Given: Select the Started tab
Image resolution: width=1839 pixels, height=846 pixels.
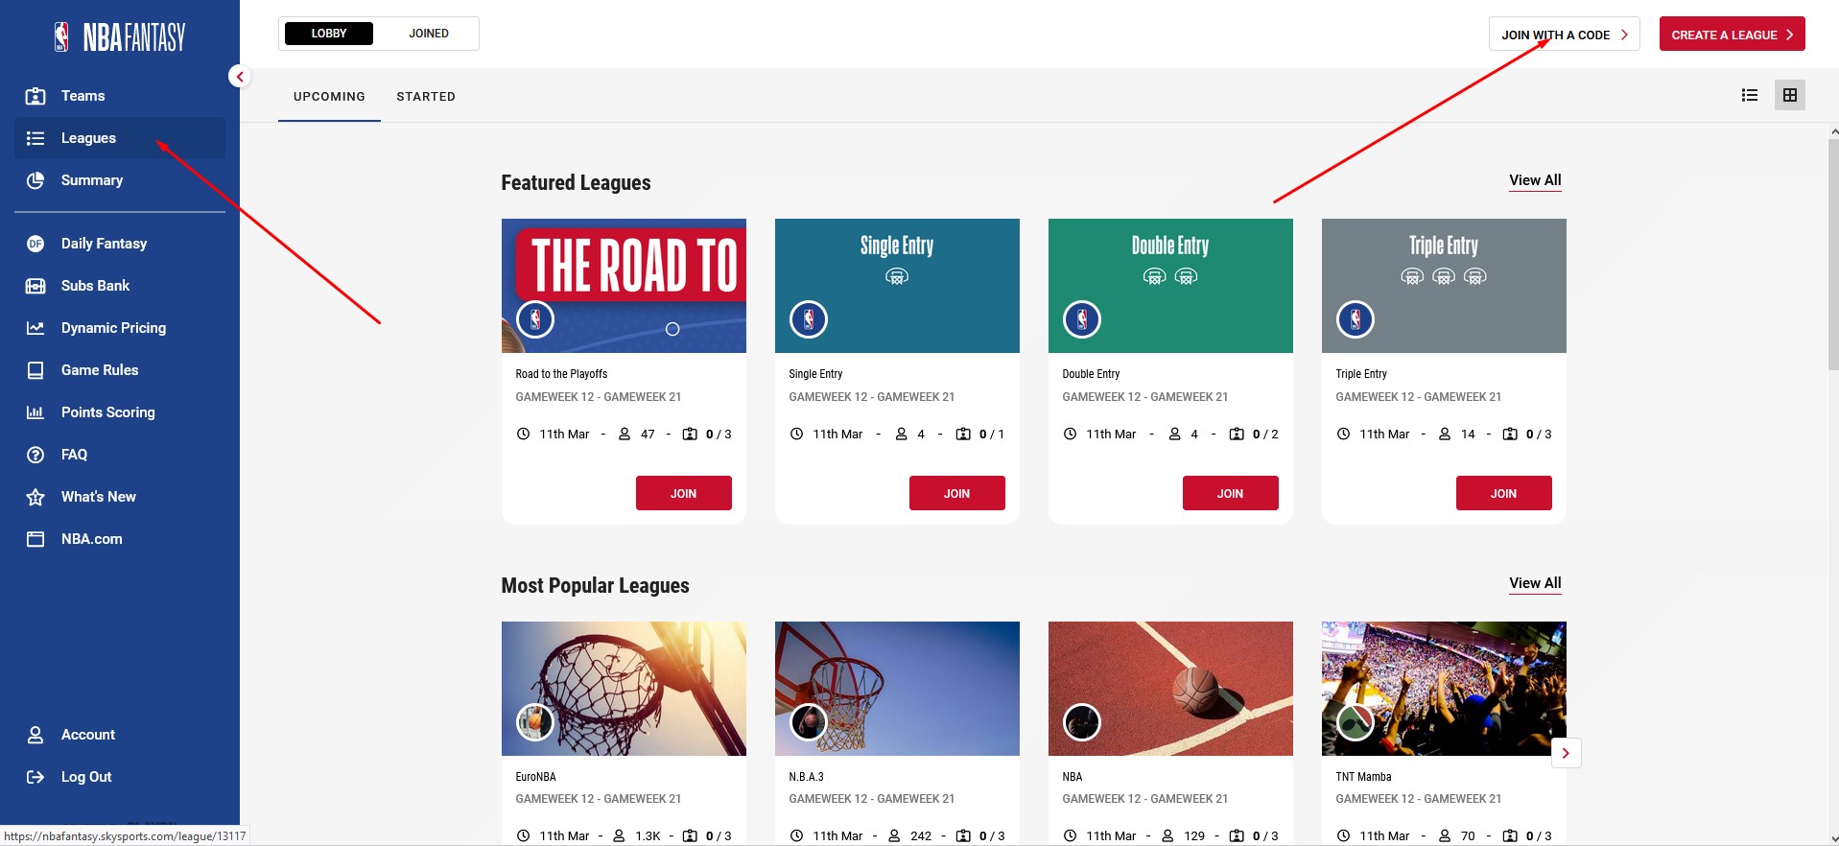Looking at the screenshot, I should pyautogui.click(x=426, y=97).
